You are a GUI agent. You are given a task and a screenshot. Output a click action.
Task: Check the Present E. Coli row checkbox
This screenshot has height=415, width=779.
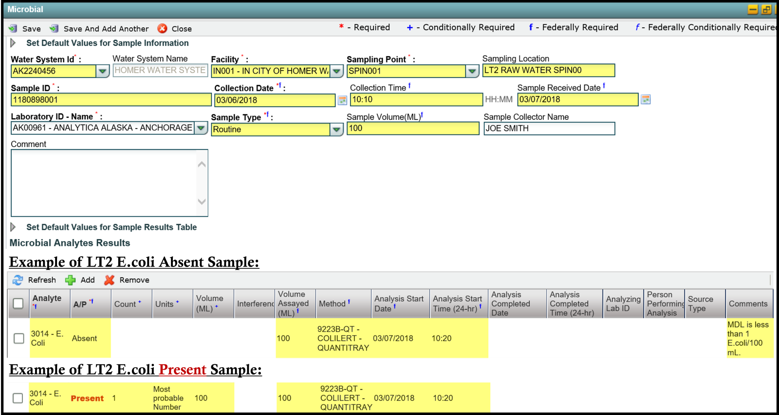click(x=18, y=398)
